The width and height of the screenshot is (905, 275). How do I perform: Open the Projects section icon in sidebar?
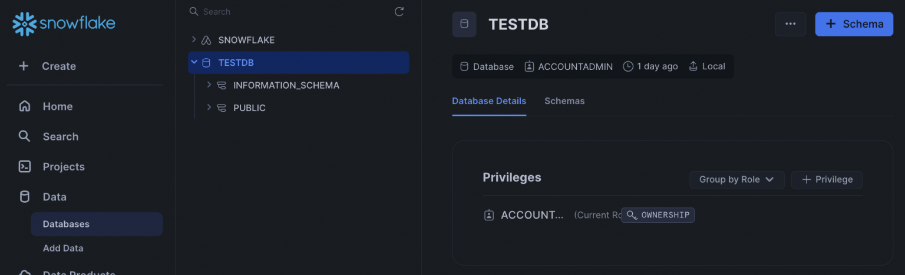click(x=24, y=167)
